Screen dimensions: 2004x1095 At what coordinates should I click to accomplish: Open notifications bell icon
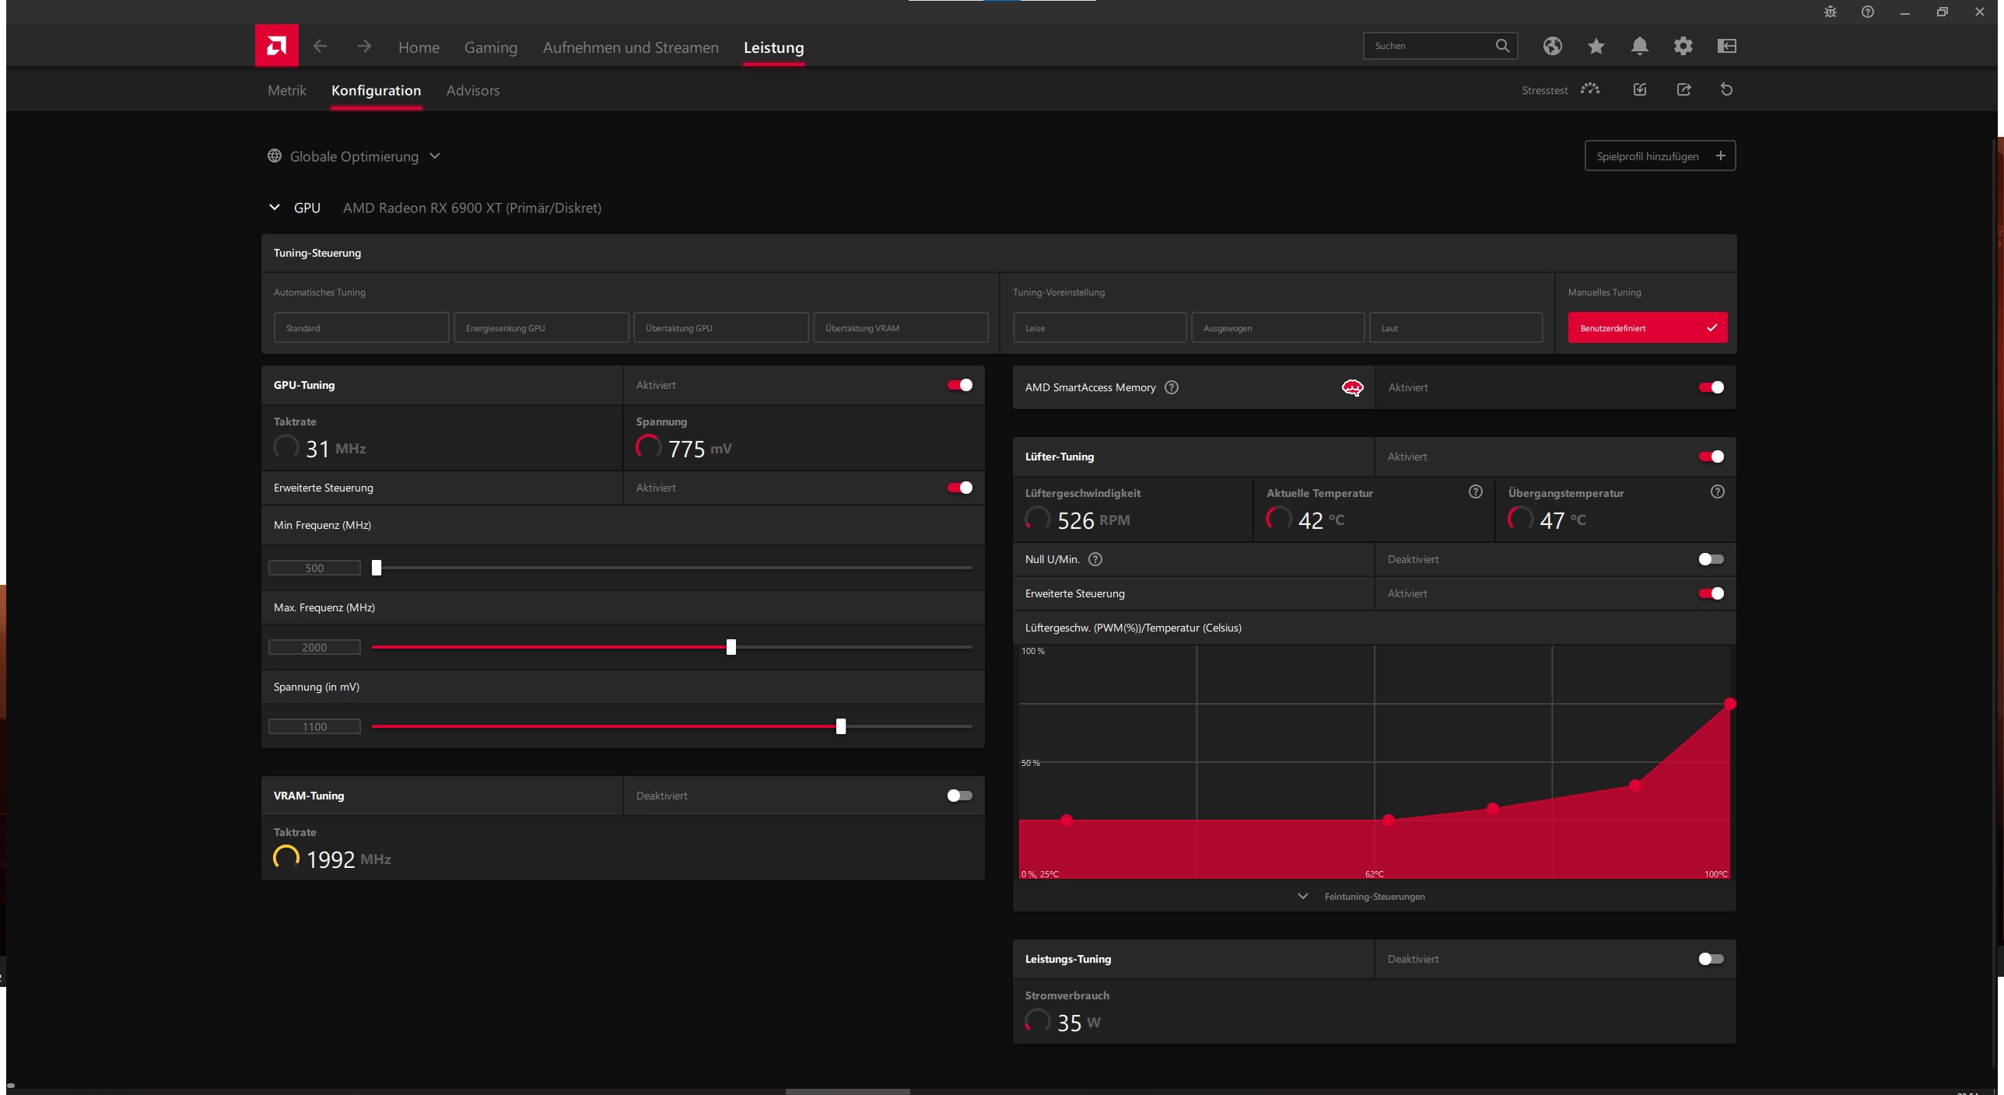point(1639,46)
